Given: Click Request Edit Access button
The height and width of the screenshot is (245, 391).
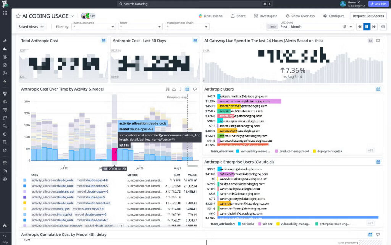Looking at the screenshot, I should point(368,16).
